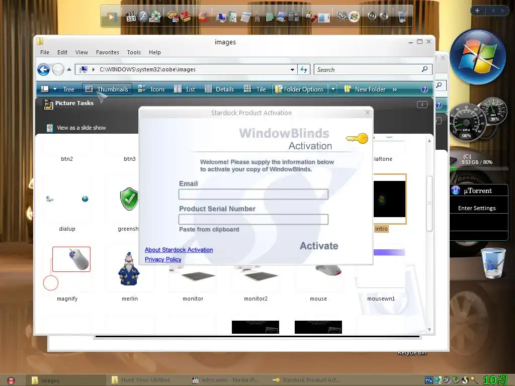Open help with the blue question icon

(424, 89)
